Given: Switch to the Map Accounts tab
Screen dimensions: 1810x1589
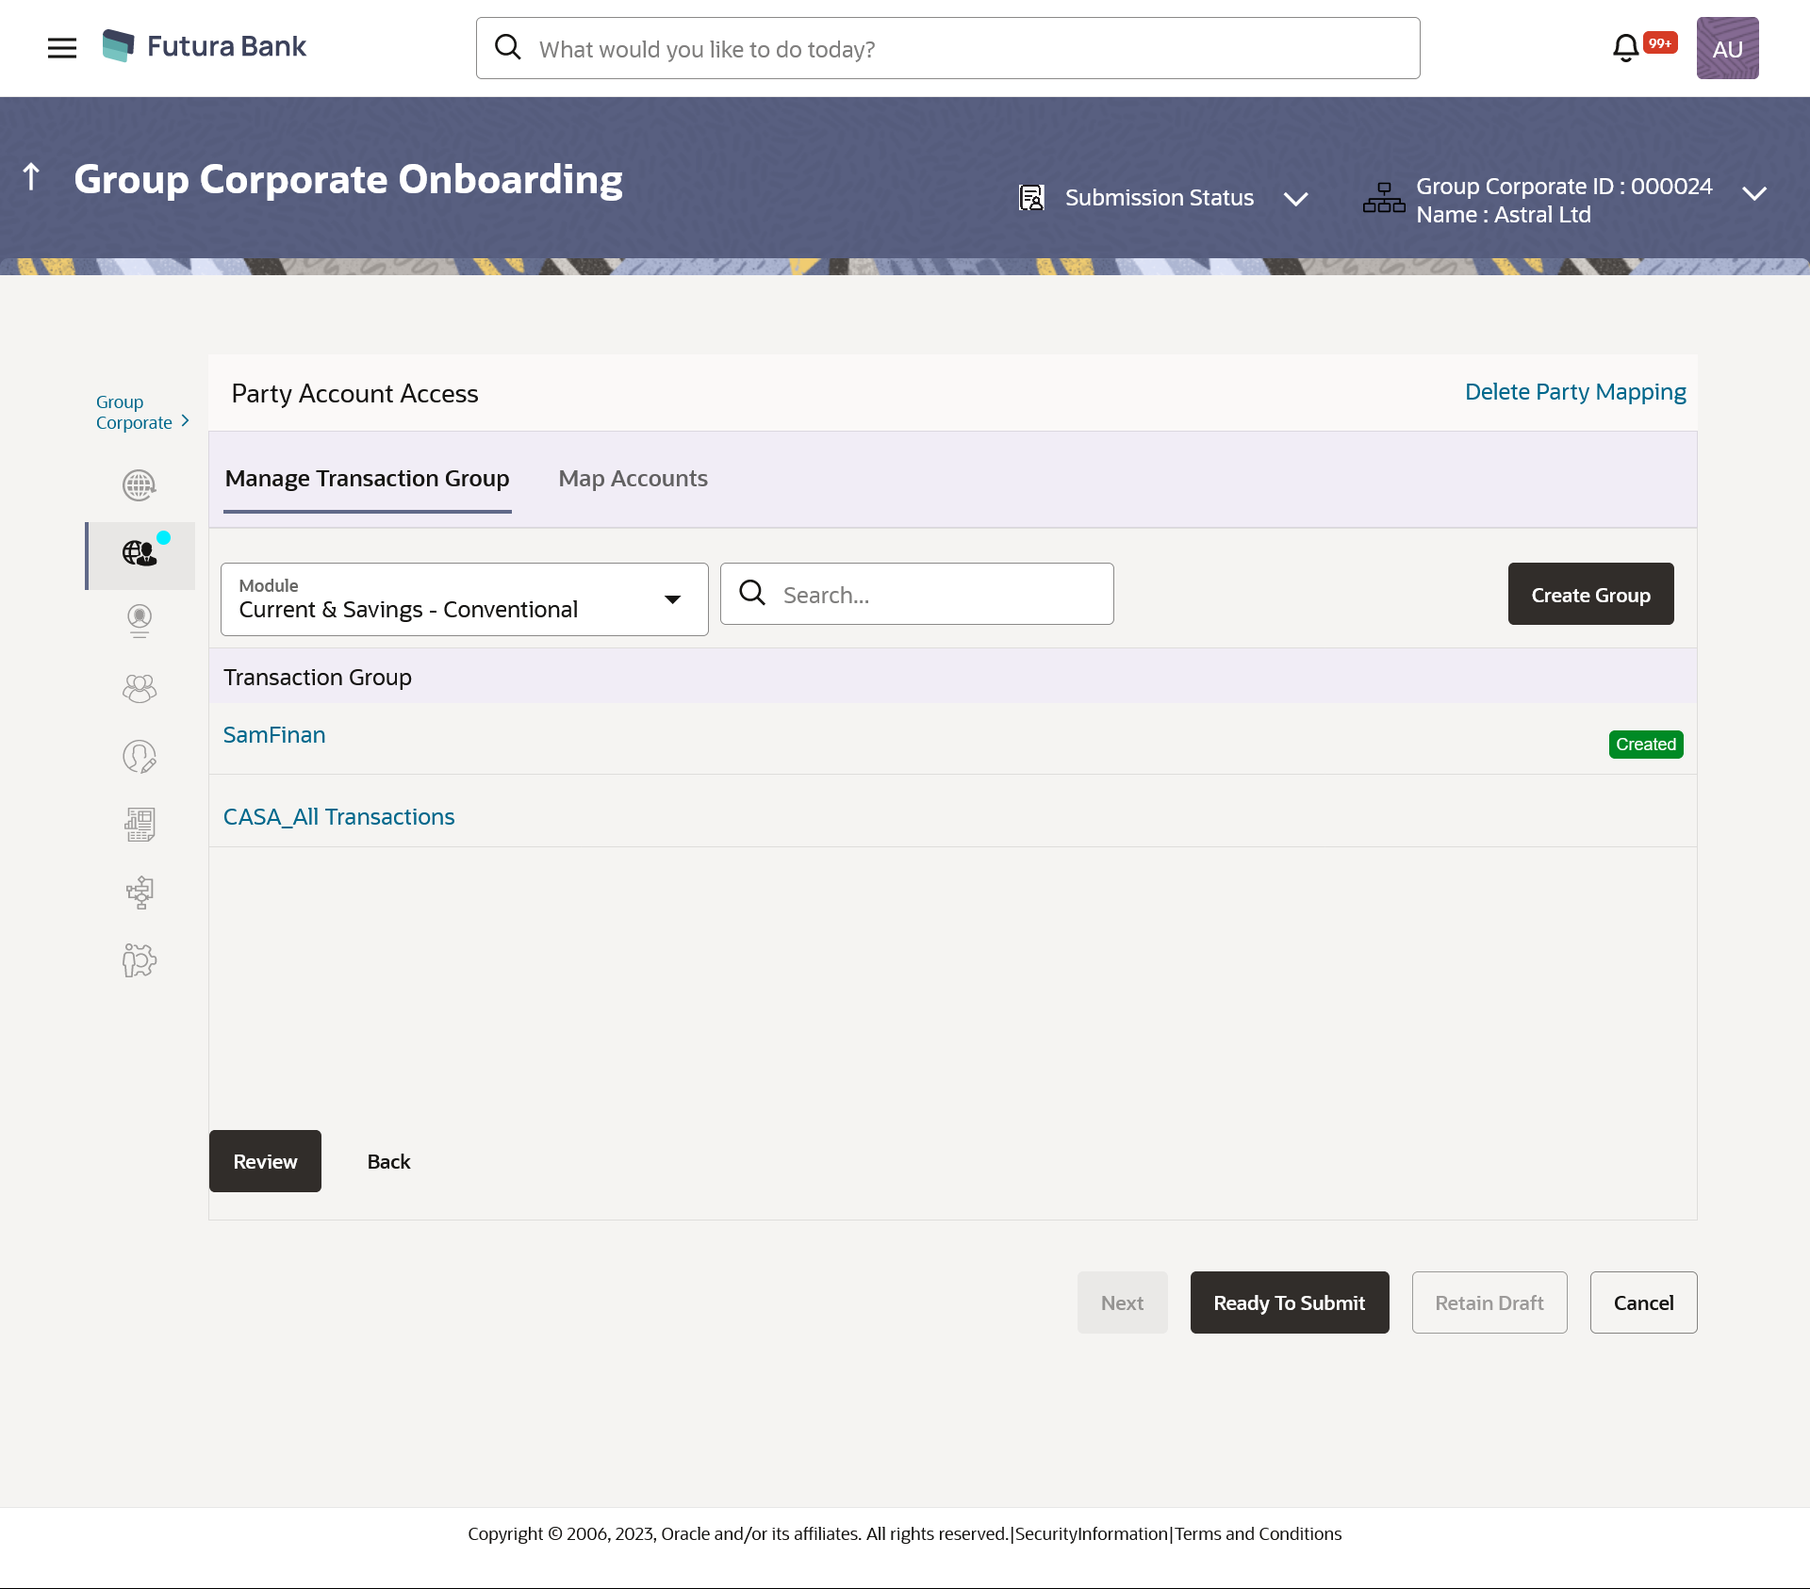Looking at the screenshot, I should point(633,479).
